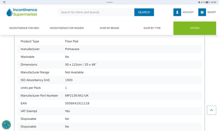
Task: Click the Search for items and brands field
Action: [96, 12]
